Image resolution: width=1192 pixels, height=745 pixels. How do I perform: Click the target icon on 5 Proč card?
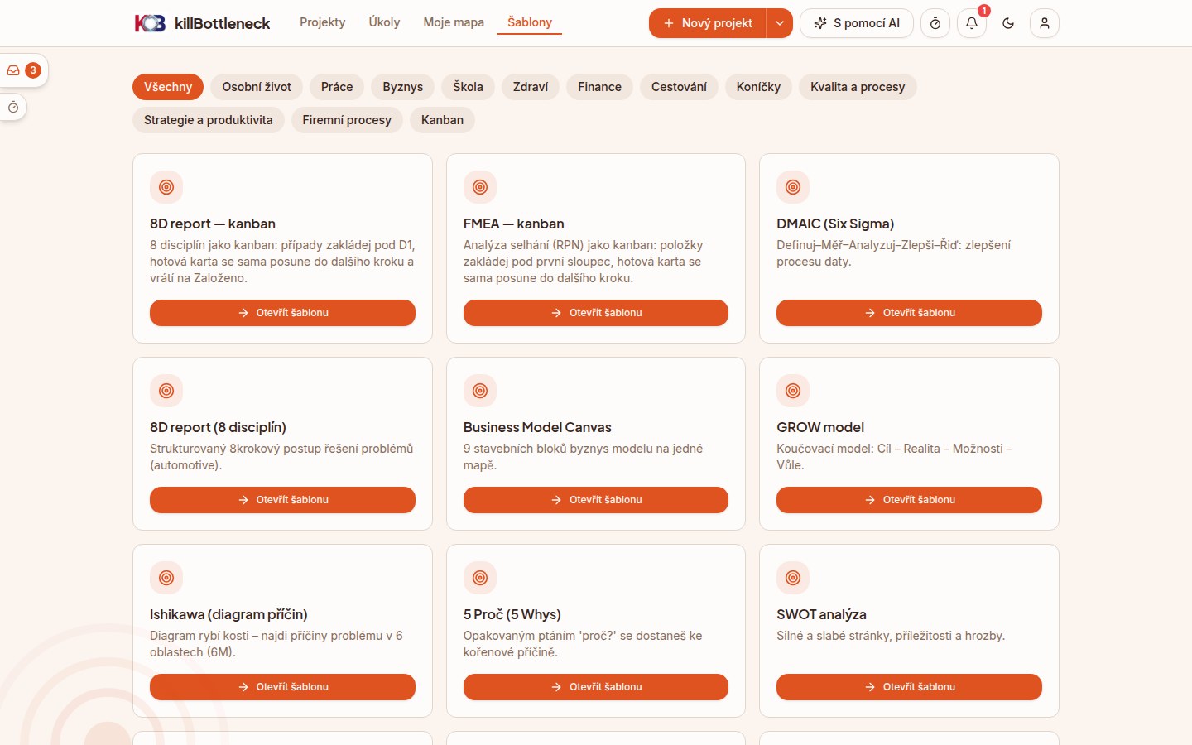click(x=480, y=578)
